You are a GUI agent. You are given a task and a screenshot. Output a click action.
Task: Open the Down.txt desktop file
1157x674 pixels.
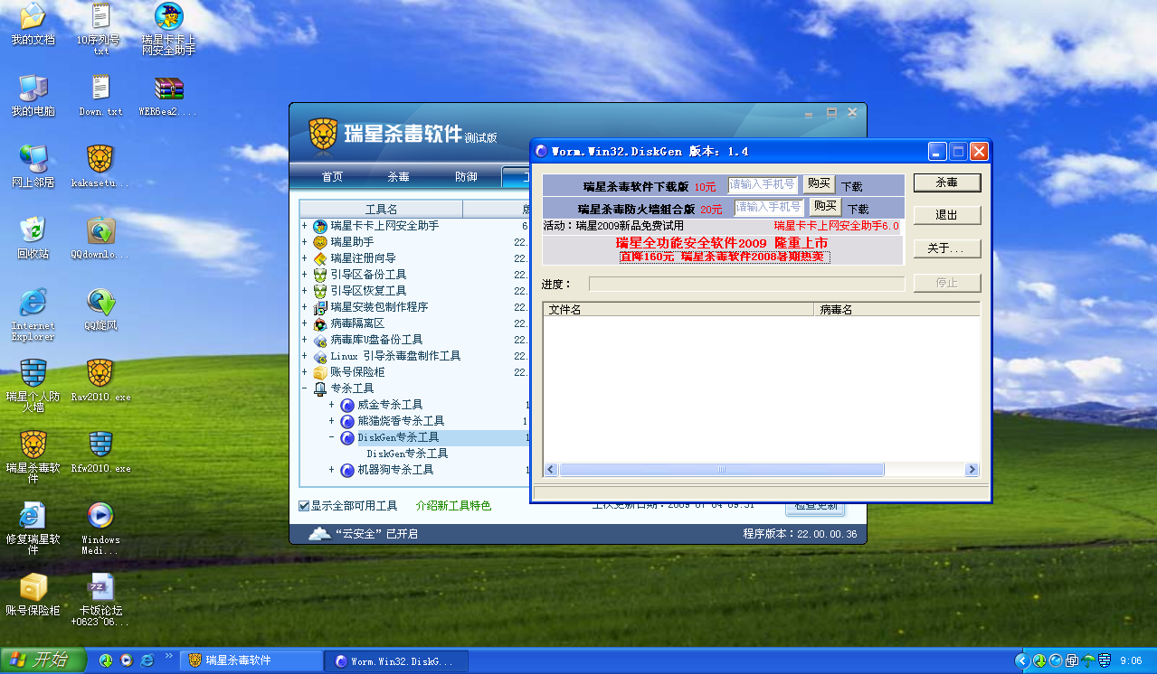[100, 96]
